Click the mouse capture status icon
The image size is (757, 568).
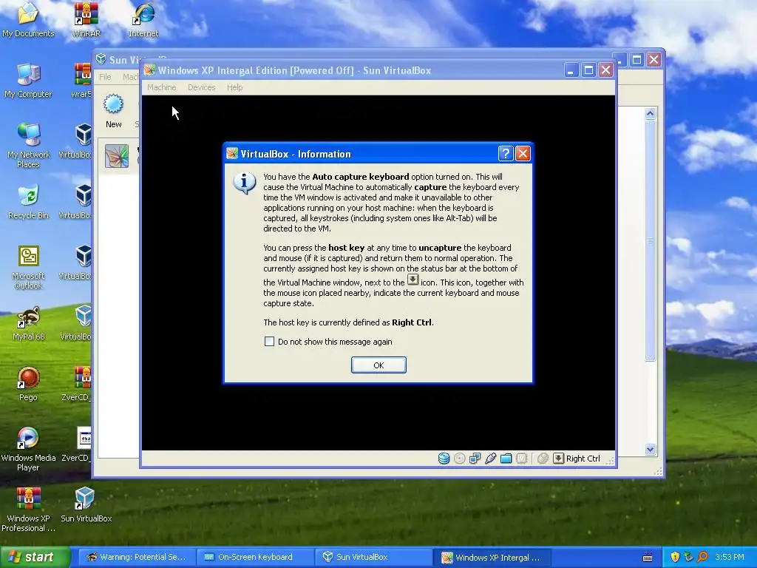[x=543, y=459]
